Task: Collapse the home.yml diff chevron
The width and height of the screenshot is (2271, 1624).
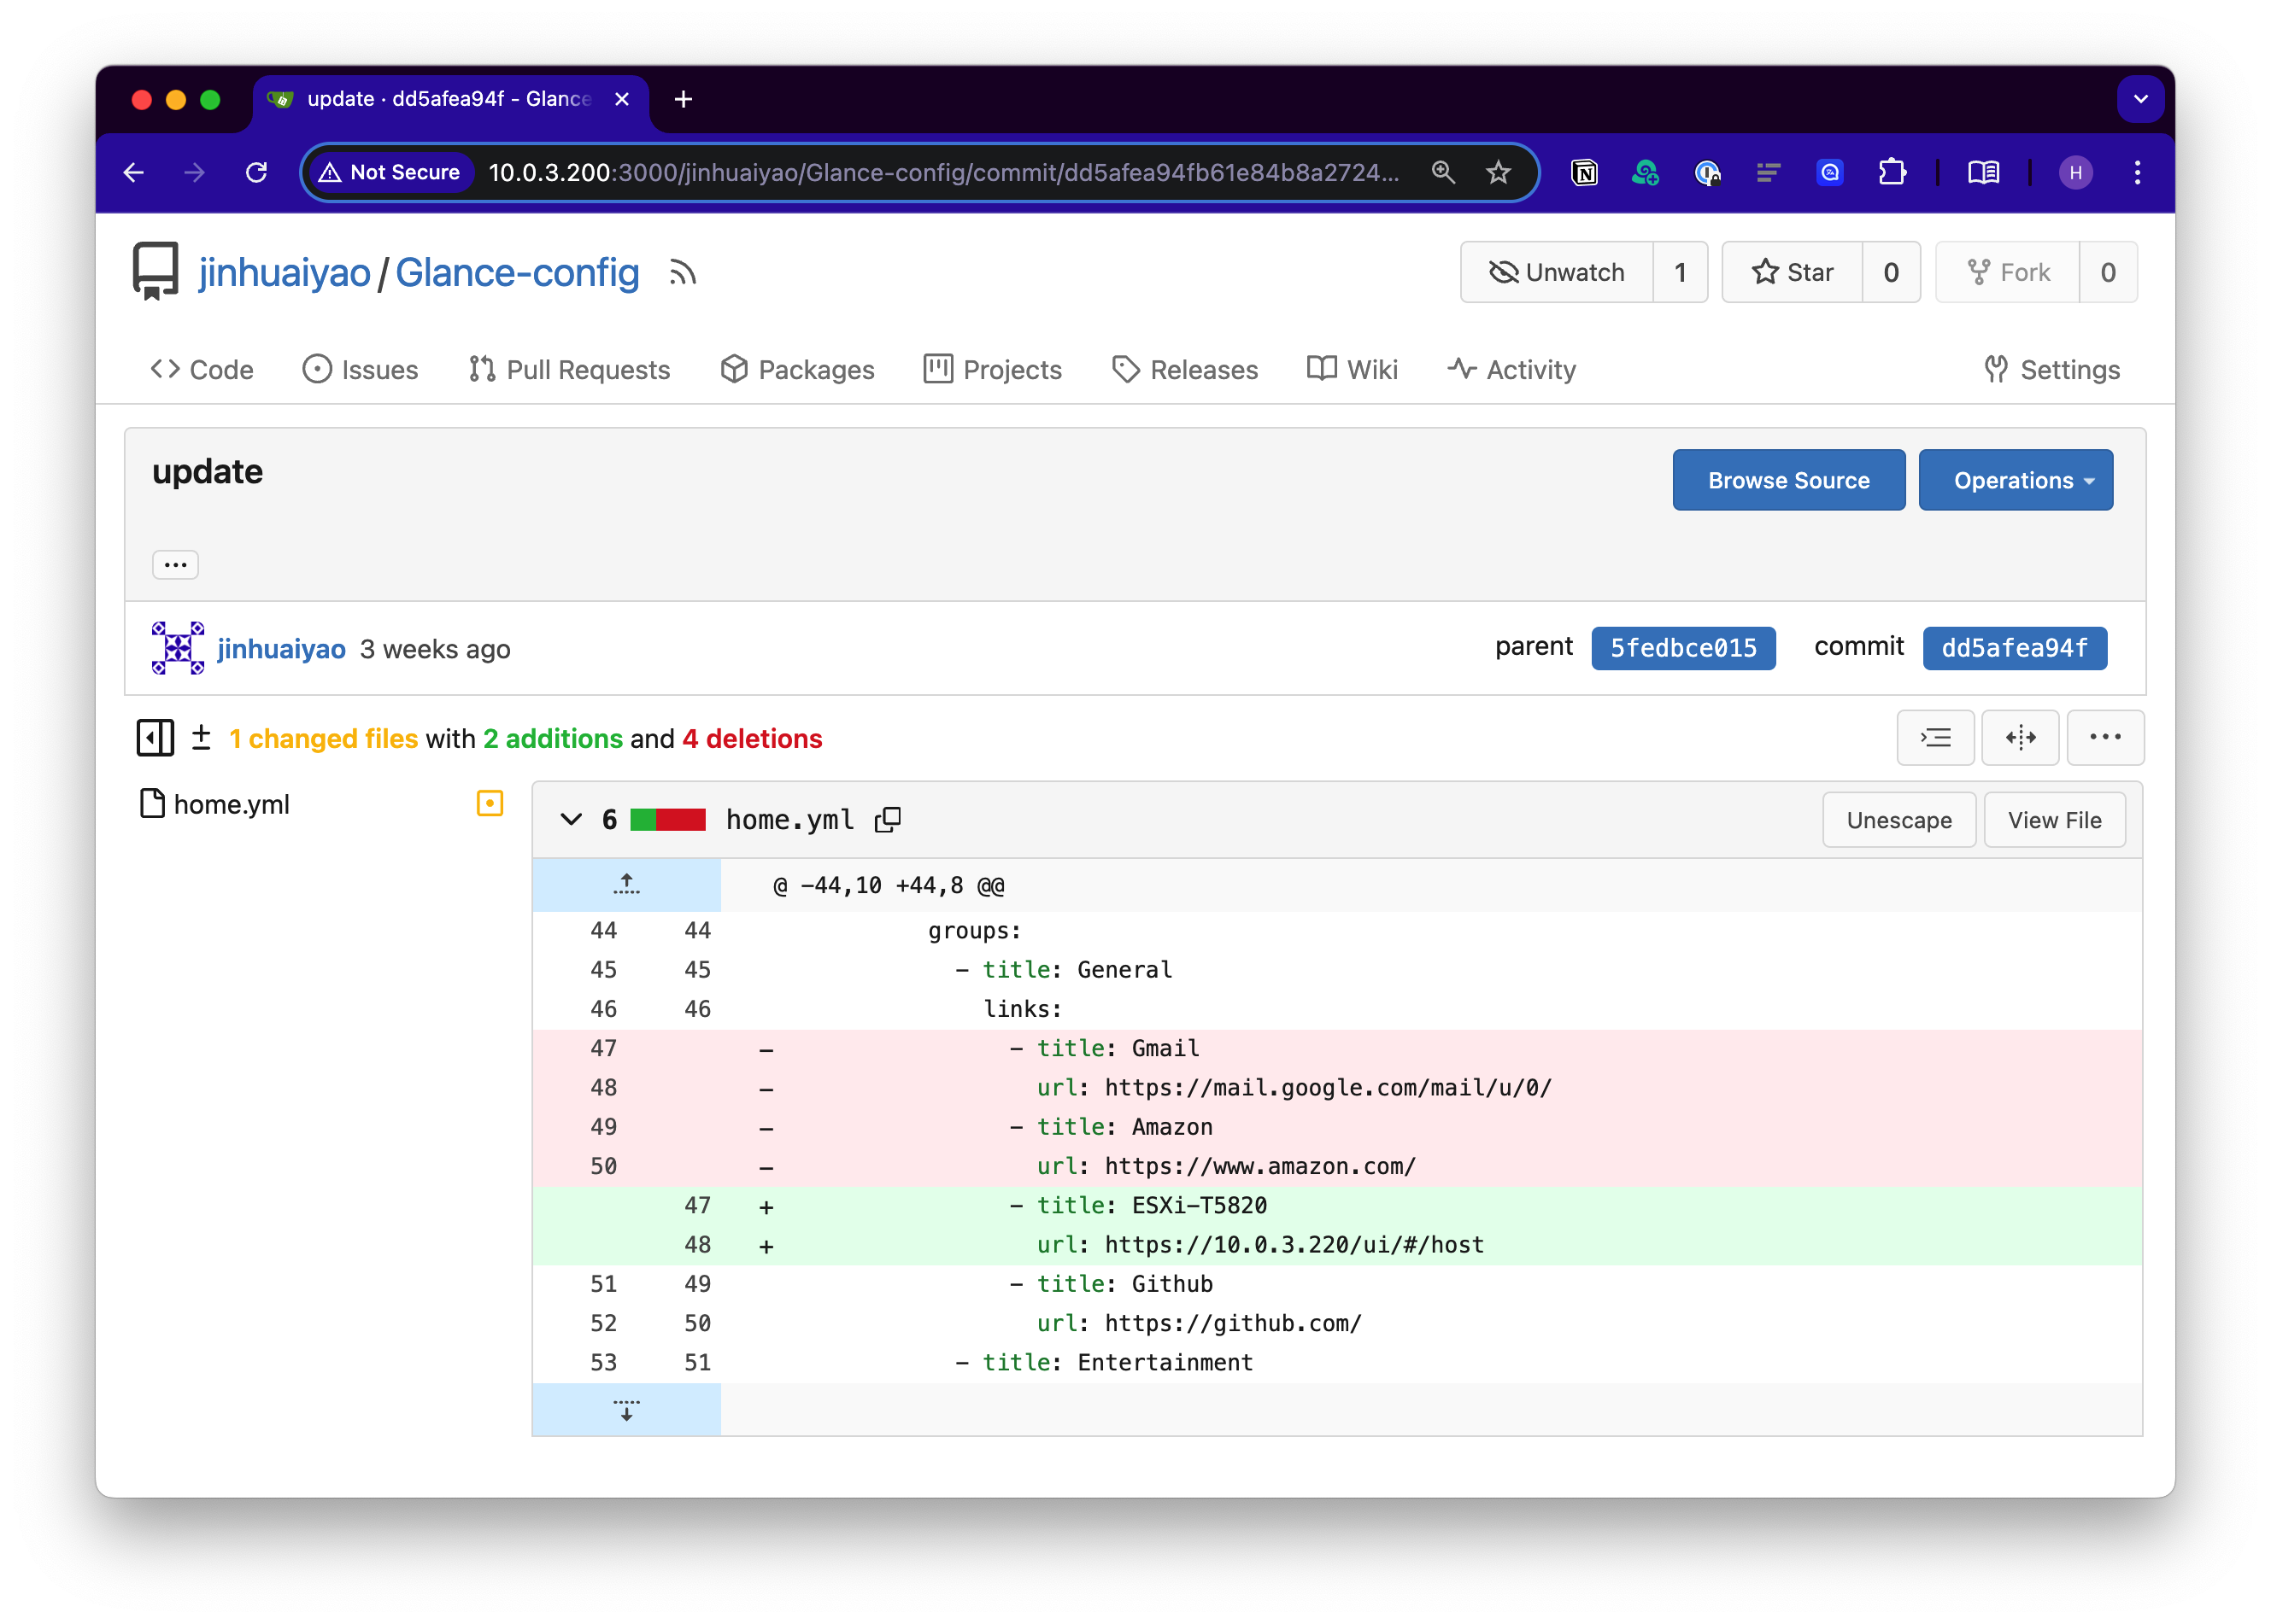Action: [x=572, y=820]
